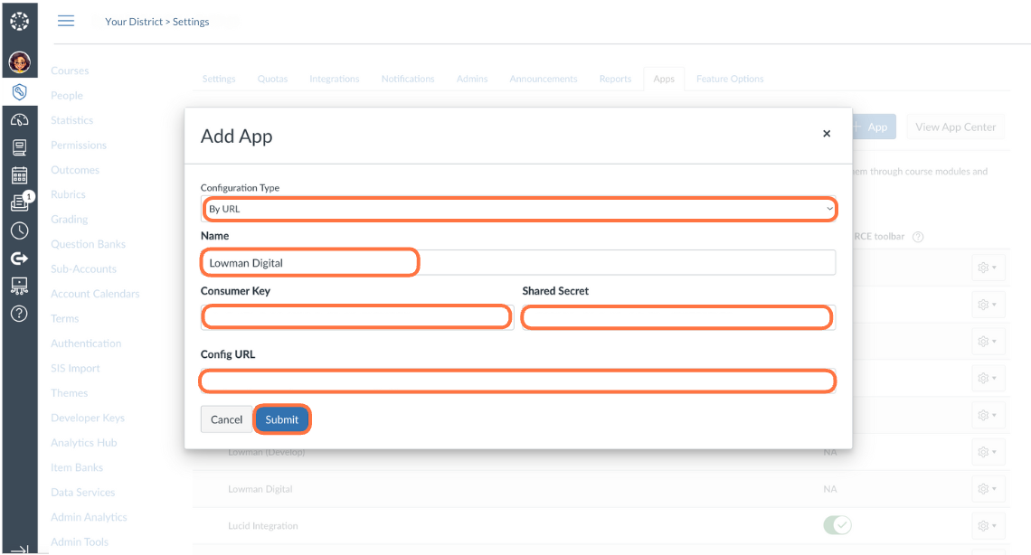Image resolution: width=1031 pixels, height=555 pixels.
Task: Open the Inbox icon with badge
Action: pyautogui.click(x=20, y=203)
